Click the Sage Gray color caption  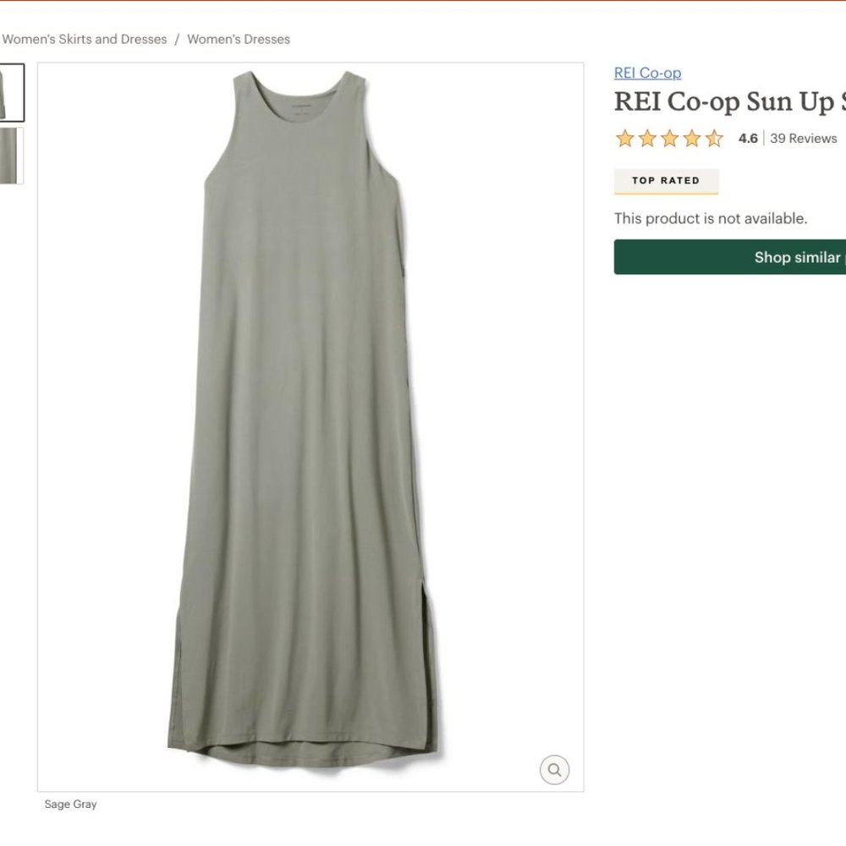pos(71,804)
